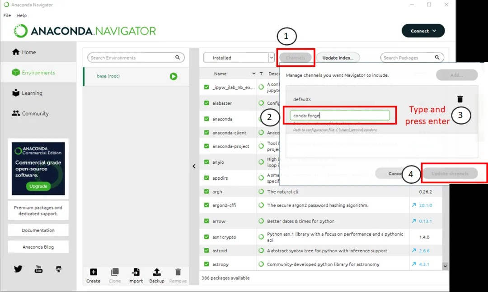
Task: Open the Documentation link
Action: pyautogui.click(x=38, y=230)
